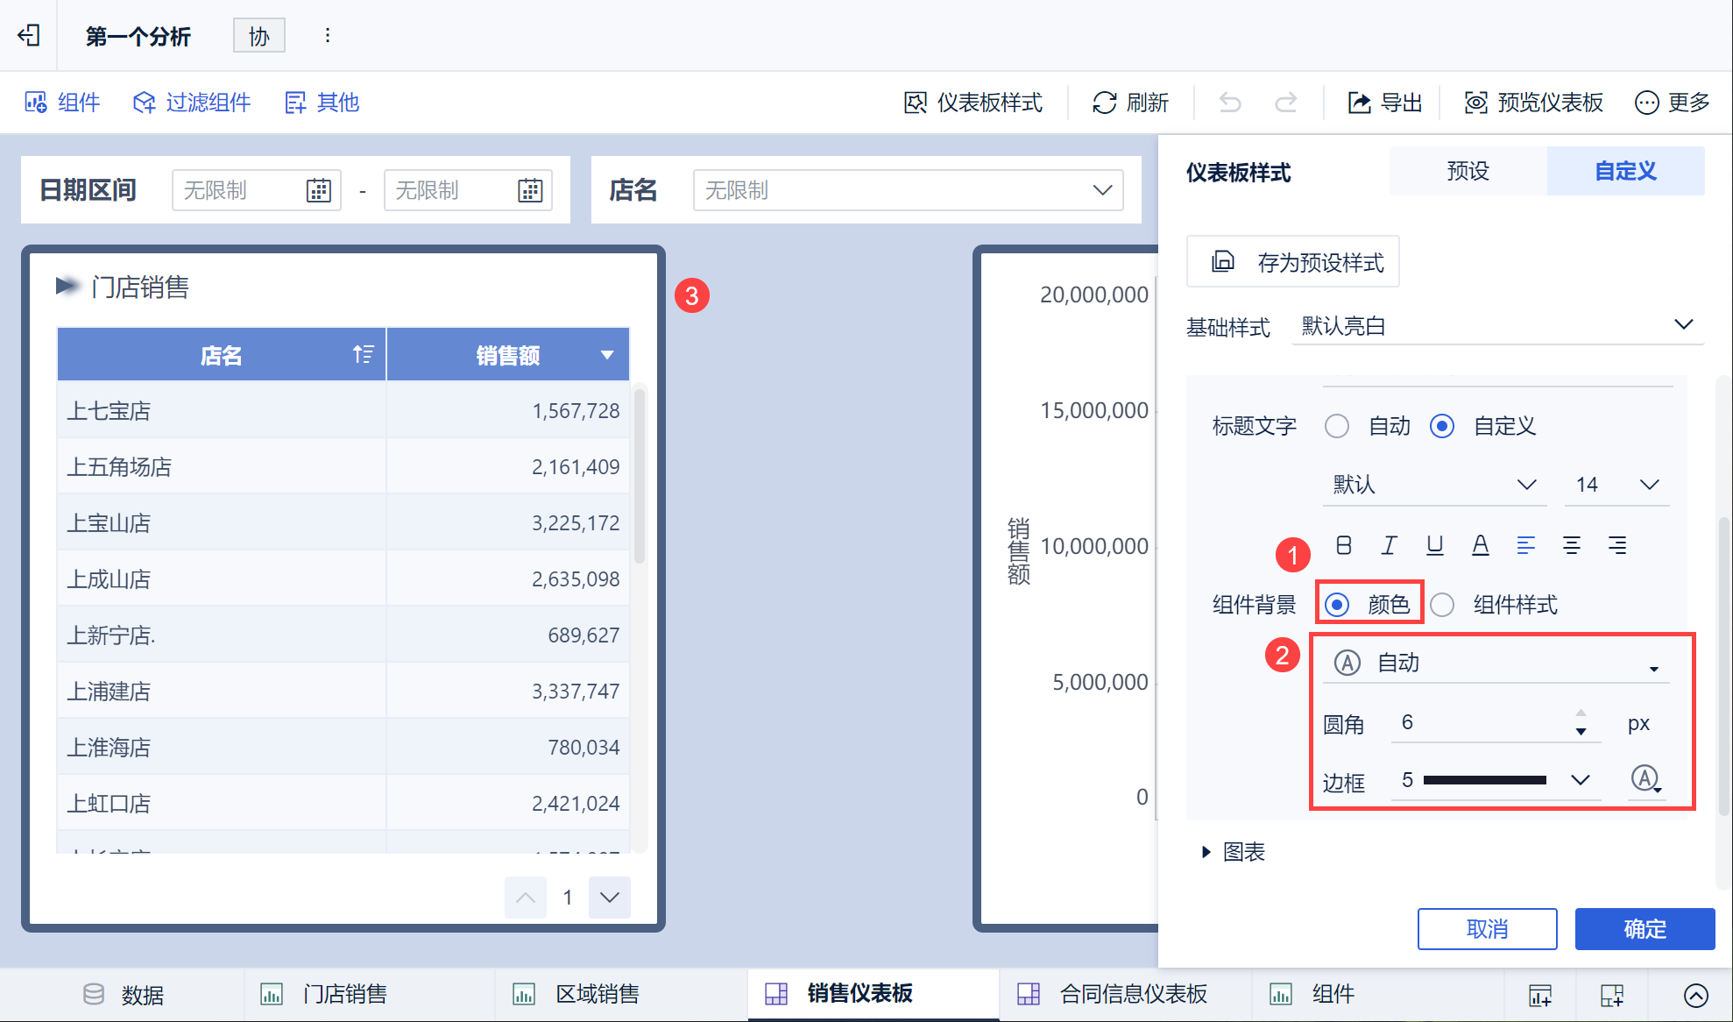Viewport: 1733px width, 1022px height.
Task: Center-align the title text
Action: [x=1571, y=545]
